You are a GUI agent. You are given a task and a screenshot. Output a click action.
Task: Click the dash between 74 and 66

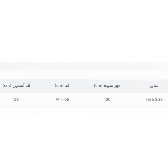62,100
